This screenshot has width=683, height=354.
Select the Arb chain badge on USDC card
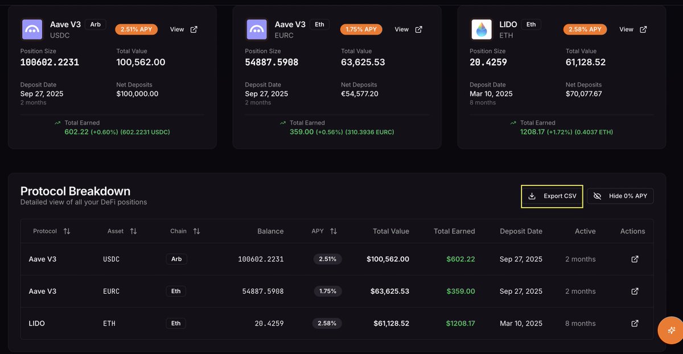[x=95, y=24]
